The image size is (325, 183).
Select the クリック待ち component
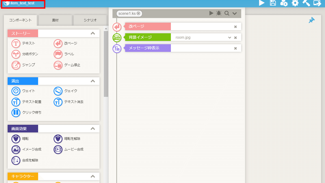(27, 112)
